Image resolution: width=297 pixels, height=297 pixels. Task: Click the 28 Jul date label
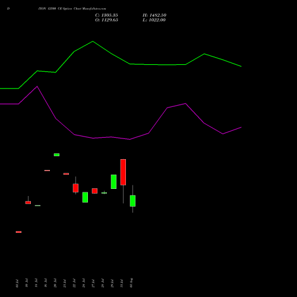103,283
